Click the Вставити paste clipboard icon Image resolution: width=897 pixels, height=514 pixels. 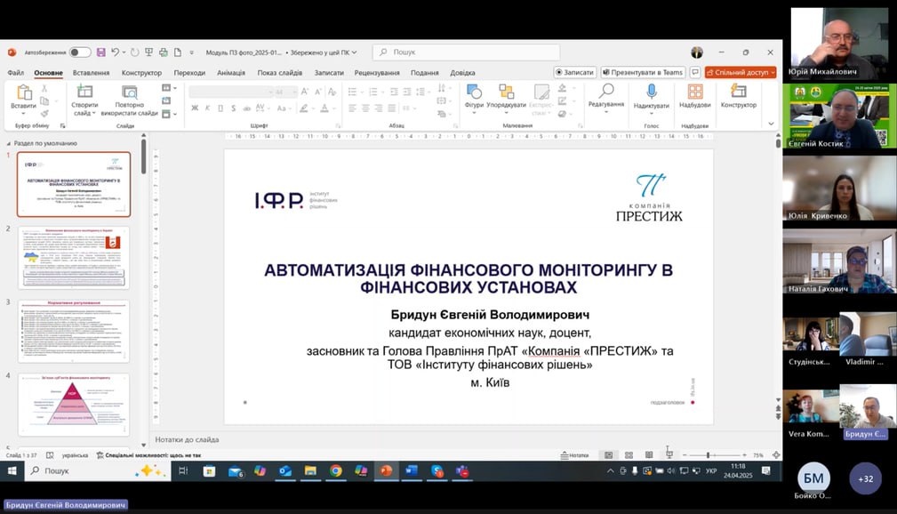(x=23, y=92)
